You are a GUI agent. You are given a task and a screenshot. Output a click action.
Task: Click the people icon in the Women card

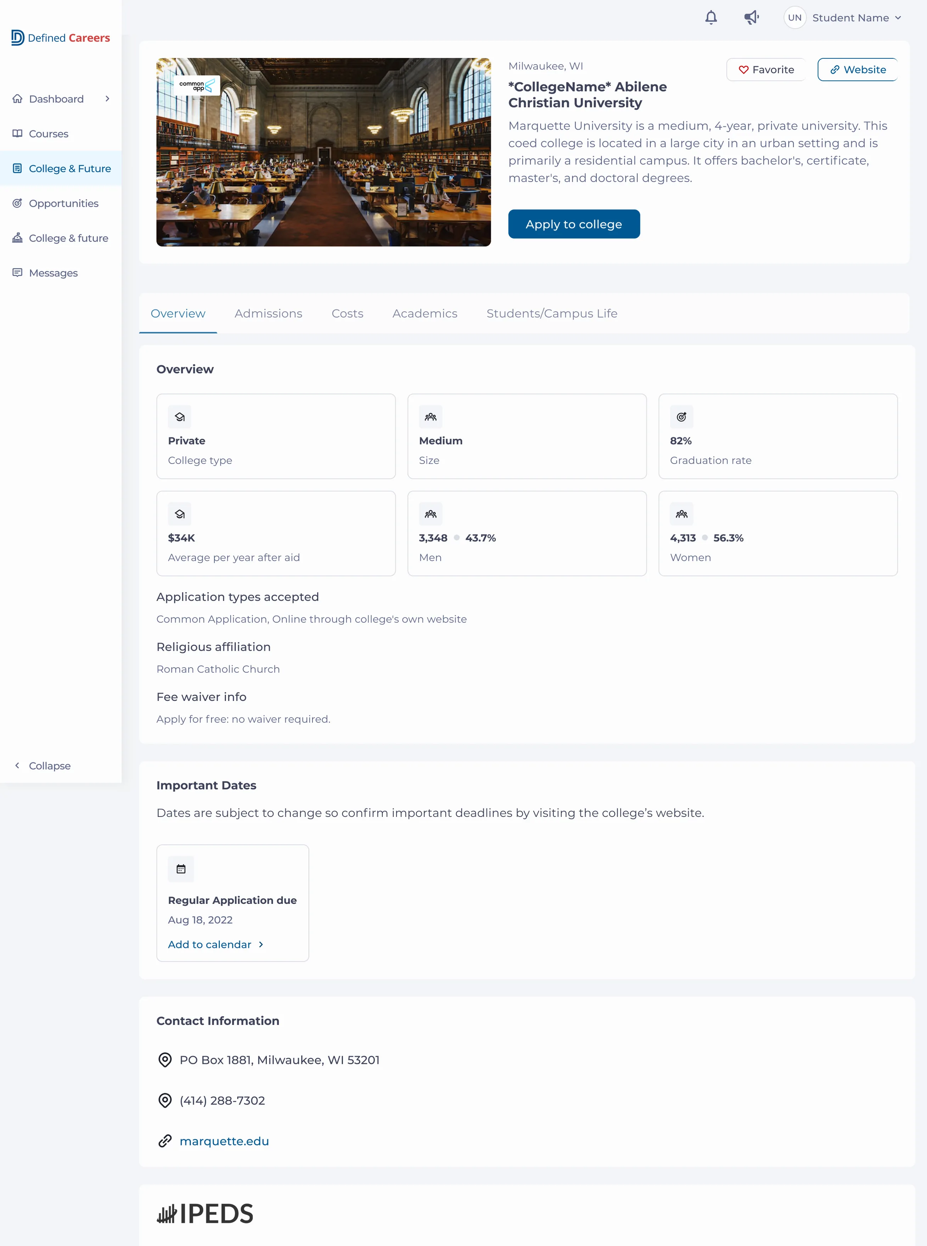click(x=681, y=514)
